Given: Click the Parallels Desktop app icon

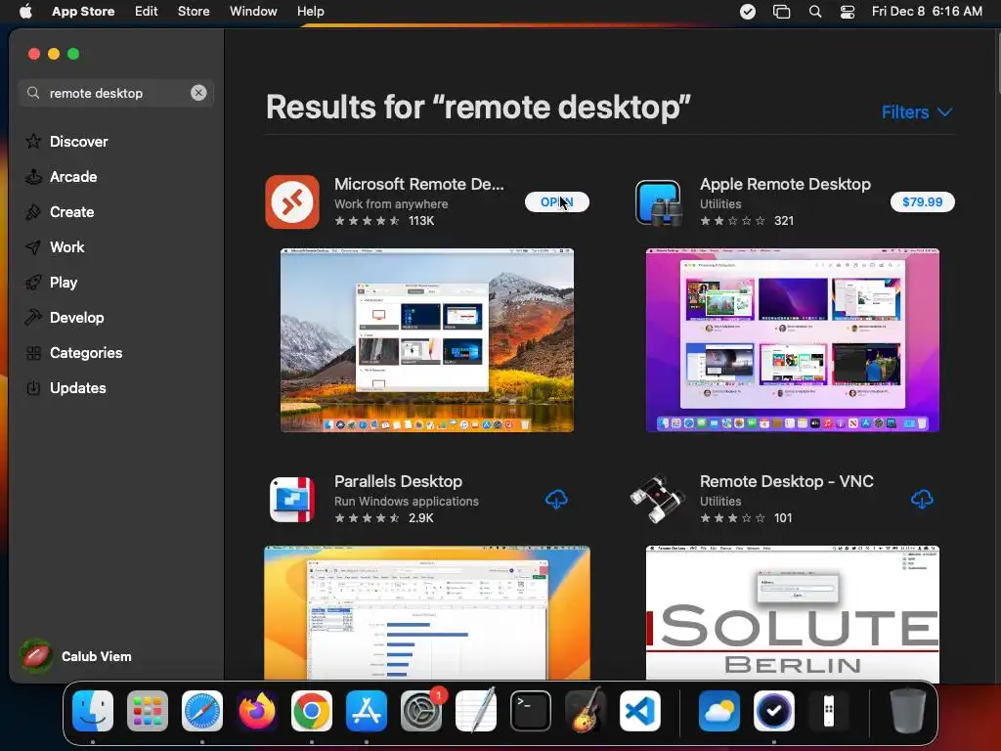Looking at the screenshot, I should pyautogui.click(x=292, y=500).
